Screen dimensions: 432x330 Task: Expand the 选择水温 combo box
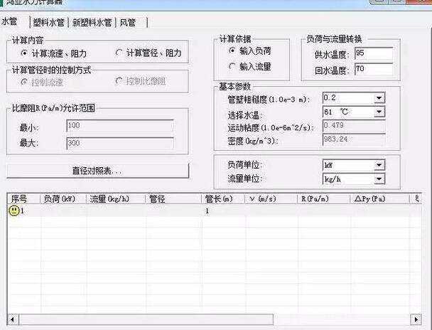coord(379,112)
